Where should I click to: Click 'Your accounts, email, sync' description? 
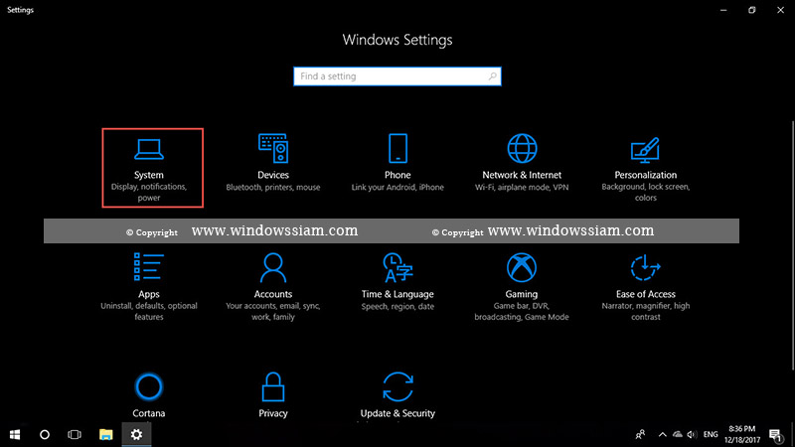pos(272,311)
